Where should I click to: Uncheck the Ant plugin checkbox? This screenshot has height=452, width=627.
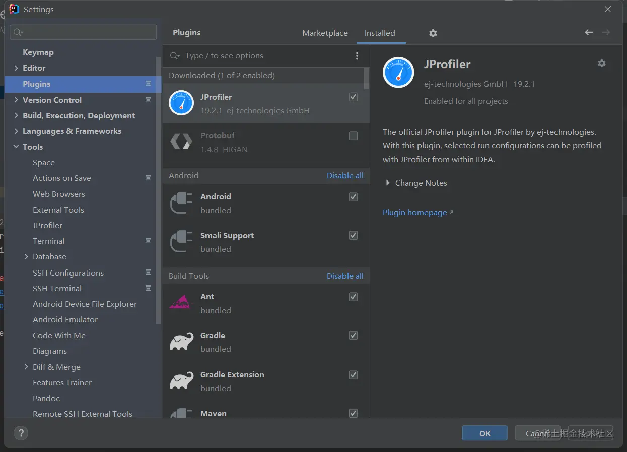coord(353,297)
